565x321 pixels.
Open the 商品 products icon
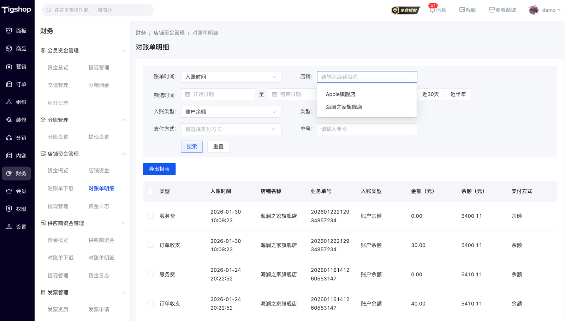point(9,49)
